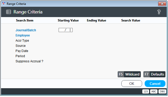Click the Search Value column header

click(131, 20)
